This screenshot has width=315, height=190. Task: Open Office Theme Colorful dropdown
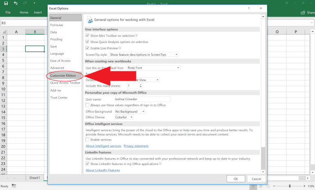pyautogui.click(x=124, y=117)
